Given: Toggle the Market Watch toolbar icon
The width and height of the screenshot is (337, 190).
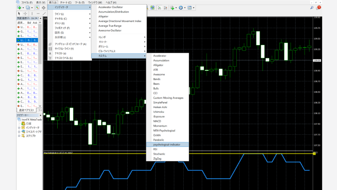Looking at the screenshot, I should [37, 8].
